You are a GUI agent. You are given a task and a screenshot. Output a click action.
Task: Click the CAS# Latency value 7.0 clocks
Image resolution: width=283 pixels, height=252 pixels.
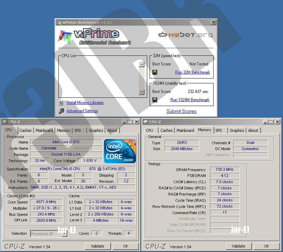(x=225, y=182)
